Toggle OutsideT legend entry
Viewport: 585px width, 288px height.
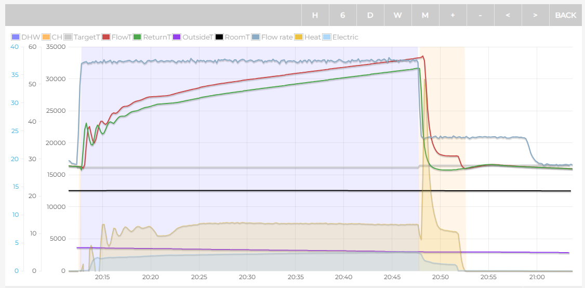click(x=193, y=37)
